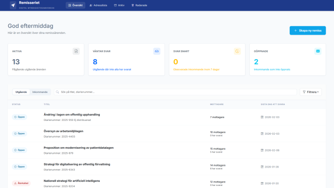The image size is (334, 188).
Task: Click calendar icon next to 2026-02-06 date
Action: coord(262,150)
